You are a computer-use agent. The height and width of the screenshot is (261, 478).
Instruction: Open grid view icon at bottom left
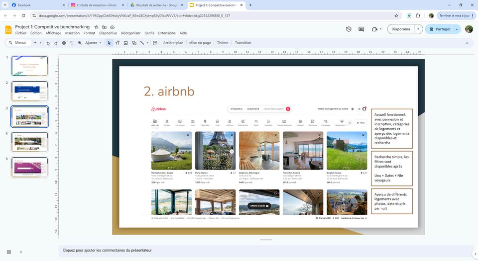point(9,252)
